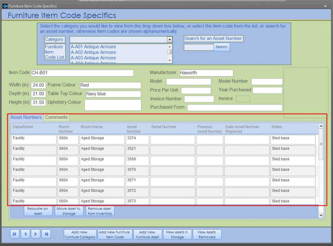Click the item code list scrollbar thumb
This screenshot has height=246, width=333.
169,52
